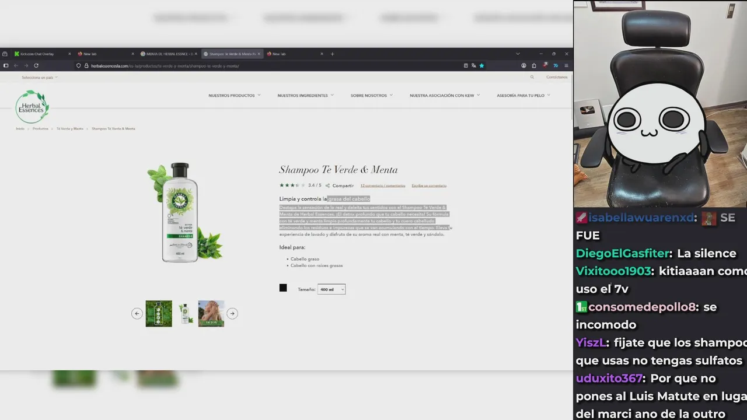The width and height of the screenshot is (747, 420).
Task: Open the Firefox account icon
Action: (x=523, y=66)
